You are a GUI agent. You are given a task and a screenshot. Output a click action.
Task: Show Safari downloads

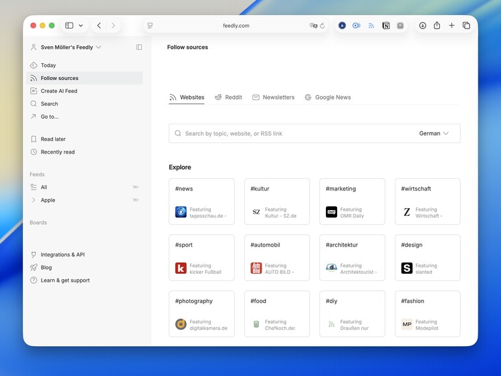tap(423, 25)
